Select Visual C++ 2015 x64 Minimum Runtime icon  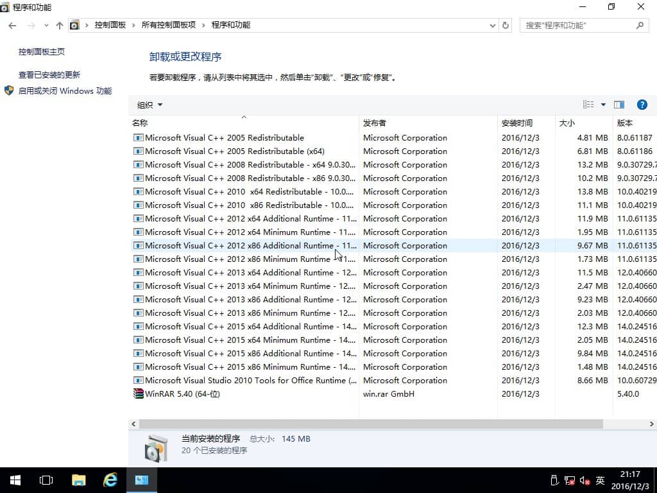pos(139,340)
